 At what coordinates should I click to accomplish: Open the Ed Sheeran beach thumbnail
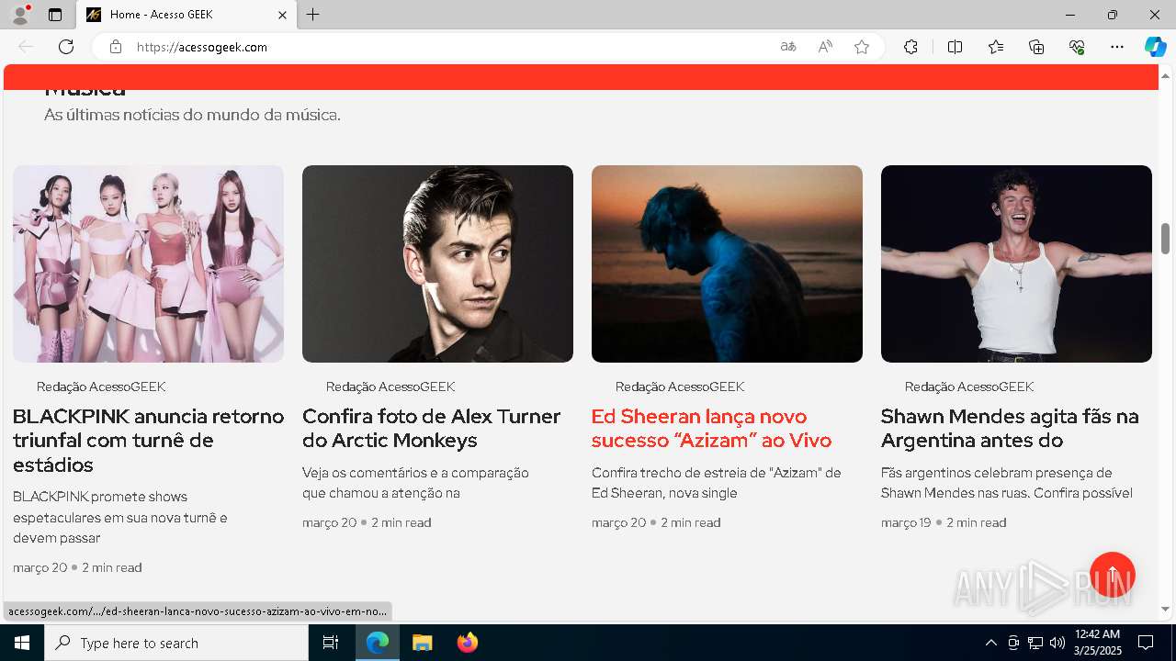click(727, 263)
